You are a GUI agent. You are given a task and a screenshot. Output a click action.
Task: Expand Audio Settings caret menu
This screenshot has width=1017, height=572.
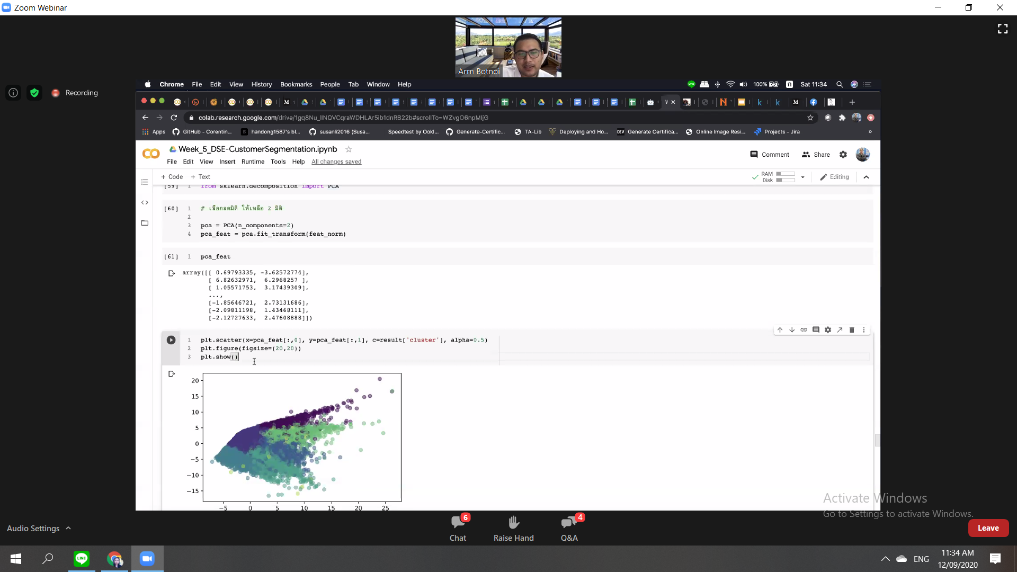(x=68, y=528)
